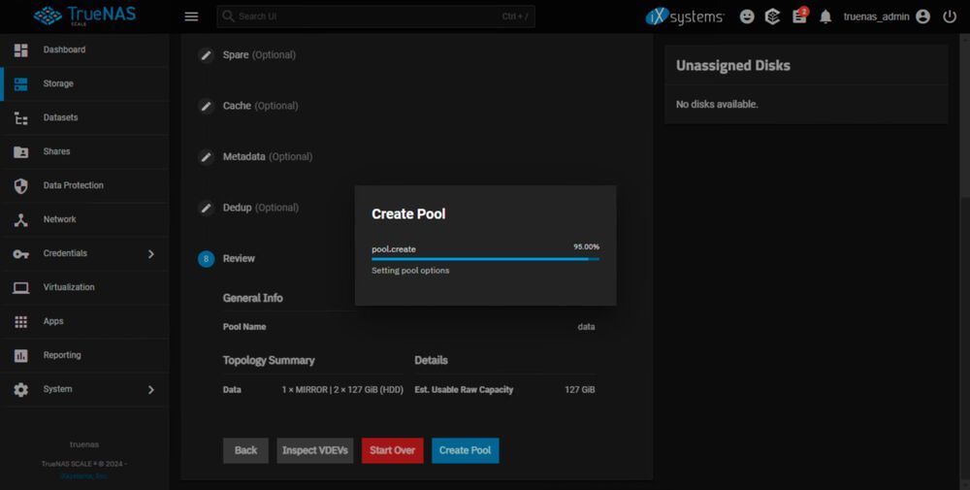Image resolution: width=970 pixels, height=490 pixels.
Task: Open the TrueCommand status icon
Action: click(773, 16)
